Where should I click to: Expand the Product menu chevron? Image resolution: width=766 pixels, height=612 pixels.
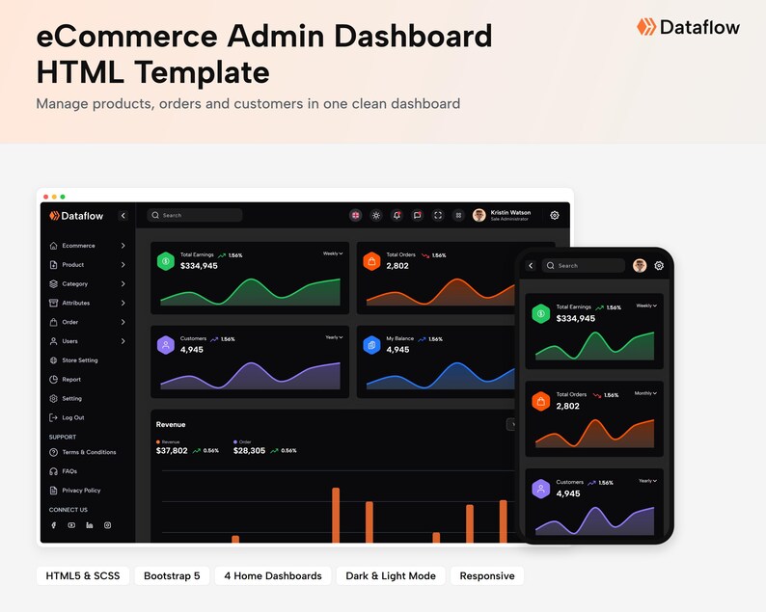(x=123, y=264)
